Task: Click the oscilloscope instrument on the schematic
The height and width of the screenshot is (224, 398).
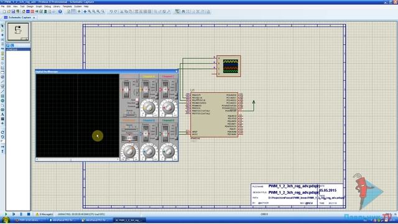Action: tap(228, 67)
